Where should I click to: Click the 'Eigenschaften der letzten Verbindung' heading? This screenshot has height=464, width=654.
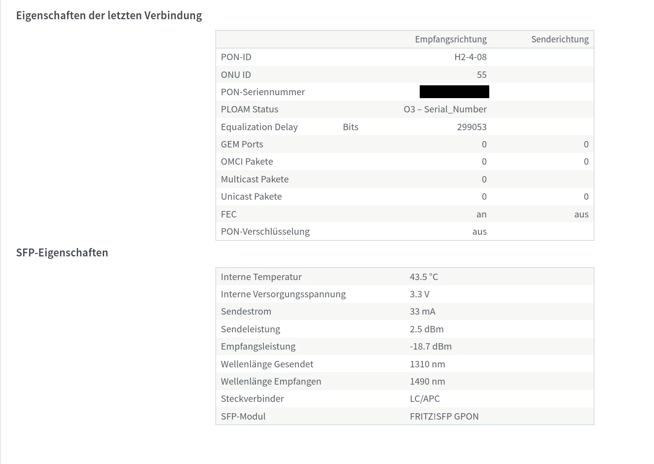click(x=109, y=15)
